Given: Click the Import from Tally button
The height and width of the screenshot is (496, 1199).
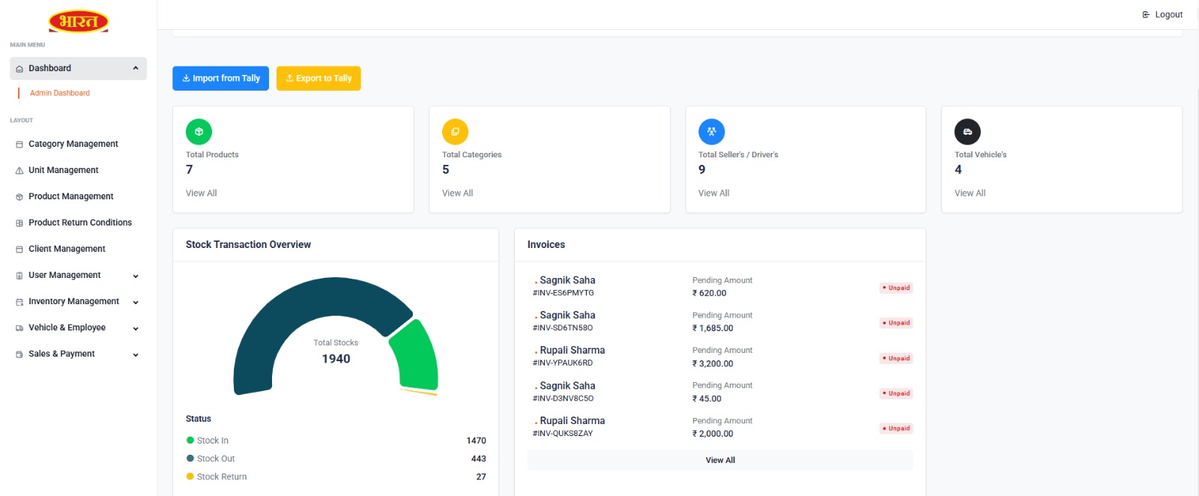Looking at the screenshot, I should (x=220, y=79).
